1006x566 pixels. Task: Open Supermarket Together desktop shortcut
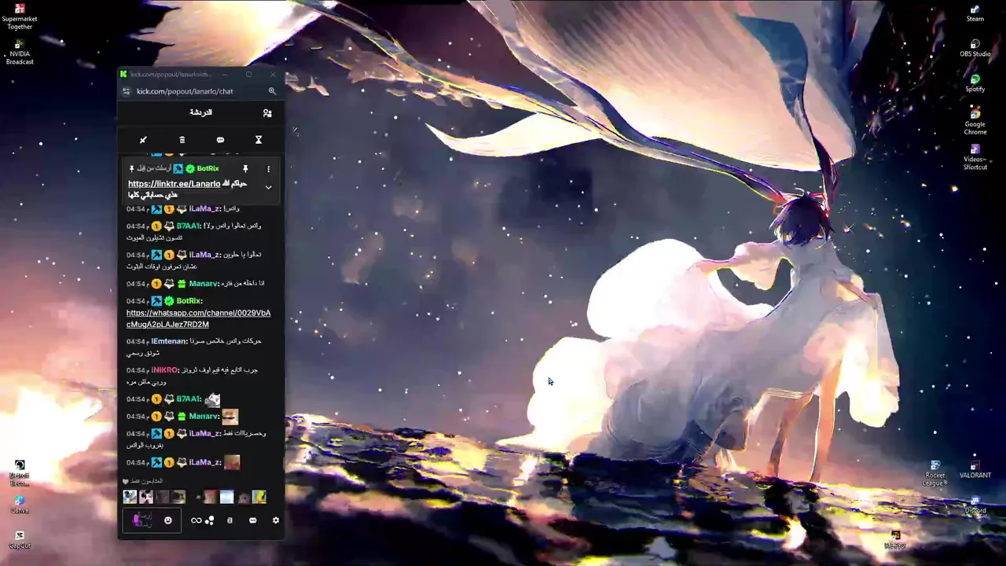pos(20,17)
